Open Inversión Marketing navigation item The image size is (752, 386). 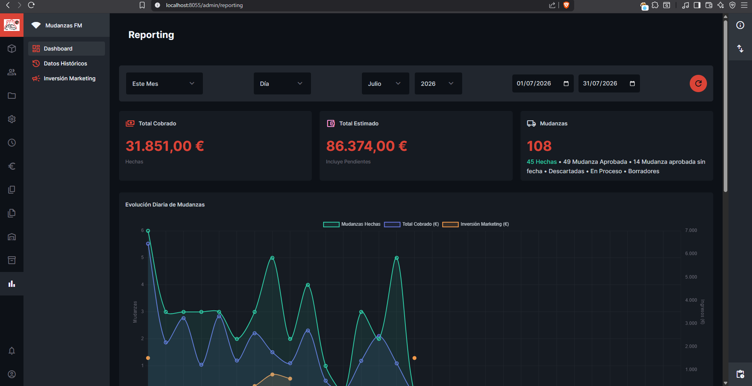tap(67, 78)
